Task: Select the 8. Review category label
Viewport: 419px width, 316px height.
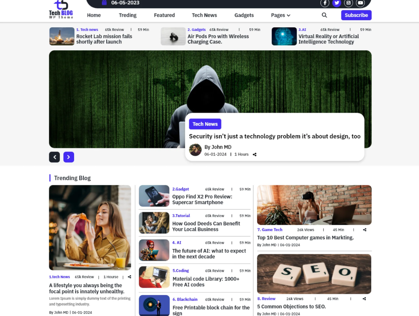Action: tap(266, 299)
